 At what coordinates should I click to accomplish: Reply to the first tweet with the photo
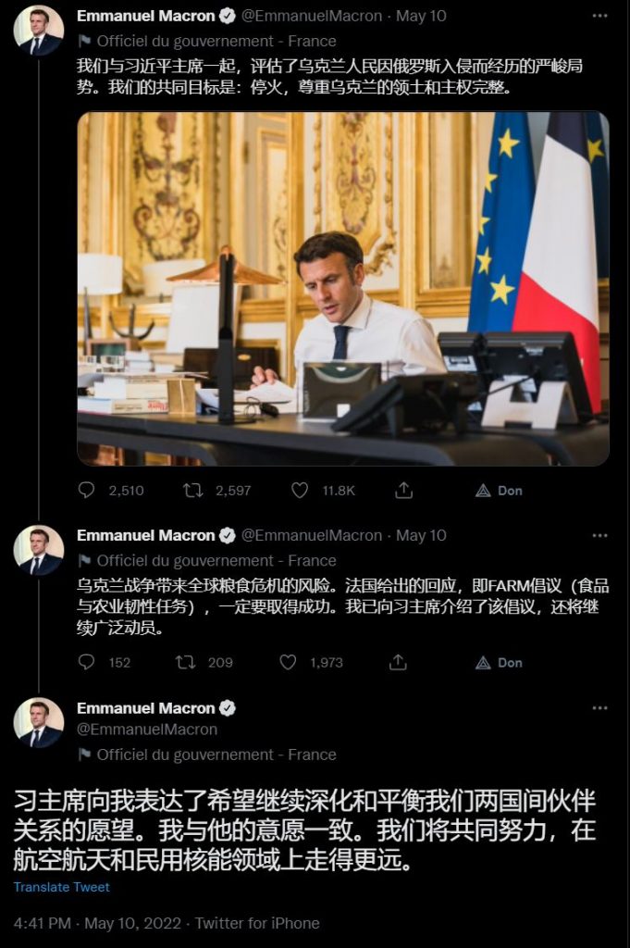(87, 491)
